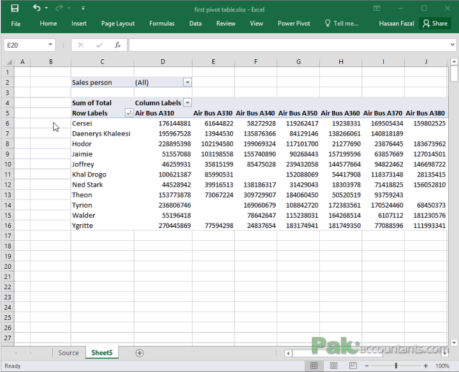Open Column Labels filter dropdown
Screen dimensions: 459x372
[x=187, y=103]
